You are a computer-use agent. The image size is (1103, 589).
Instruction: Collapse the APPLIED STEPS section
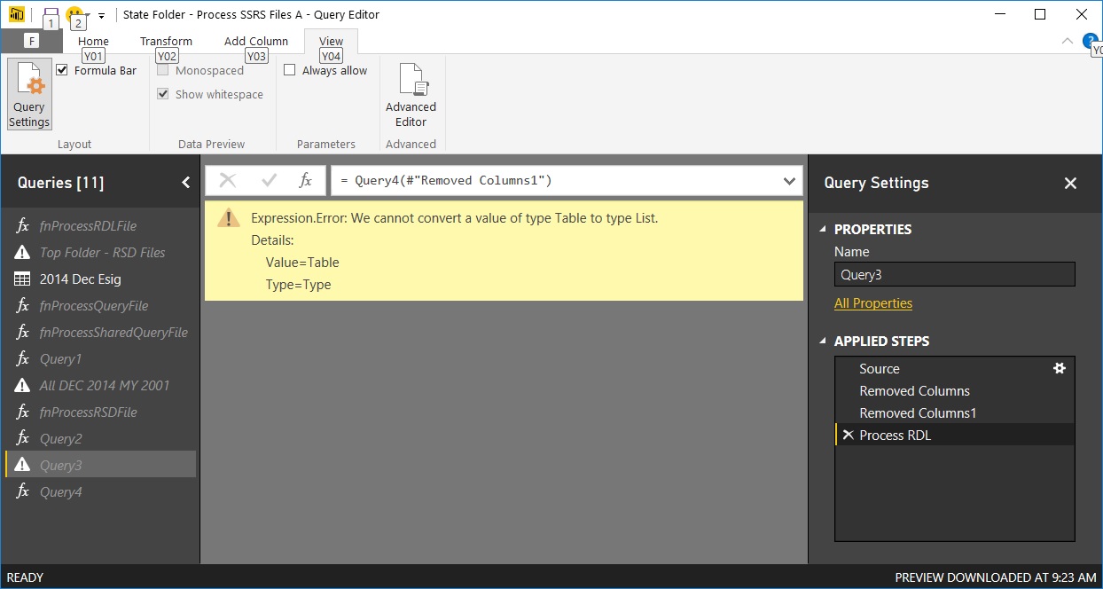pos(821,341)
